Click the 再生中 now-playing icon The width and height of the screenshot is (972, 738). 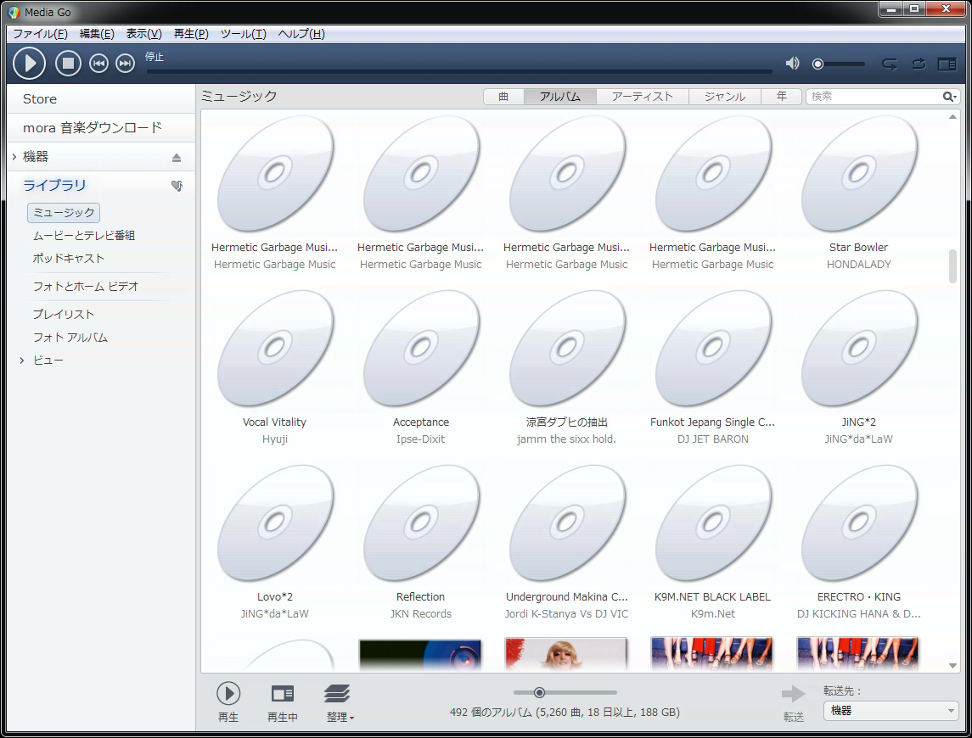click(283, 694)
